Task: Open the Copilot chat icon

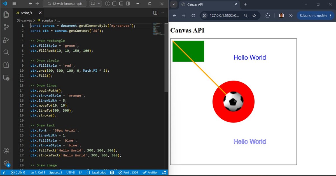Action: click(93, 4)
